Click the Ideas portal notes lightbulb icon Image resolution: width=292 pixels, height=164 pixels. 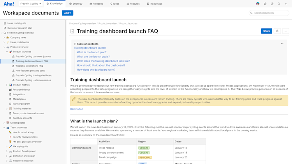pyautogui.click(x=8, y=42)
